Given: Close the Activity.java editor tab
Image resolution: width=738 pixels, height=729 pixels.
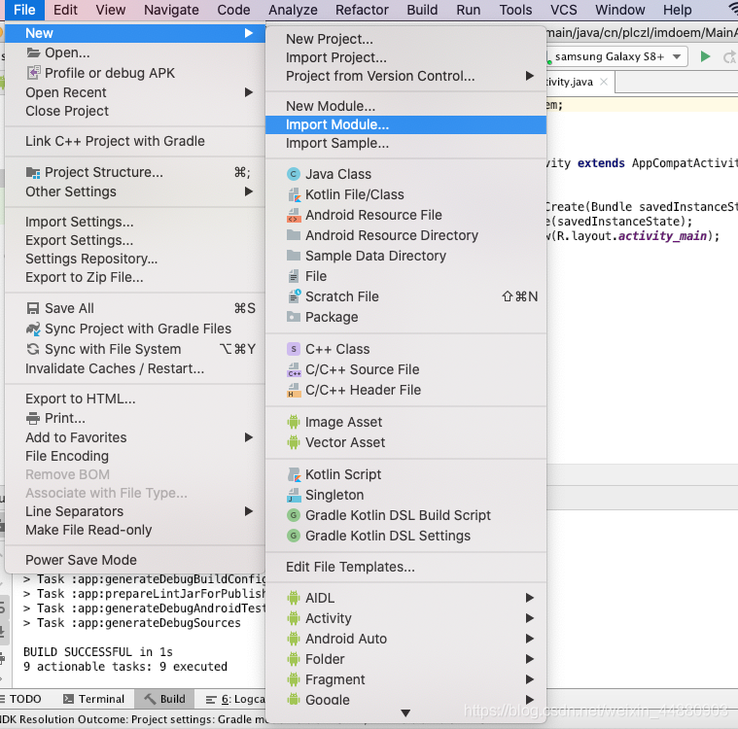Looking at the screenshot, I should pyautogui.click(x=604, y=82).
